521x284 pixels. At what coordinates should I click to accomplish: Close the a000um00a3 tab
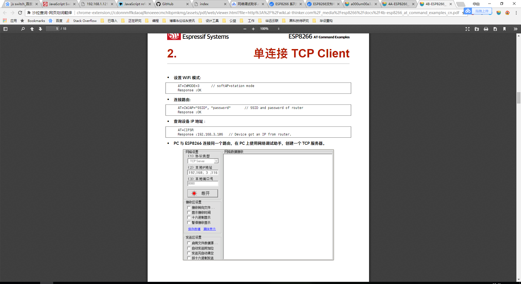click(x=376, y=4)
